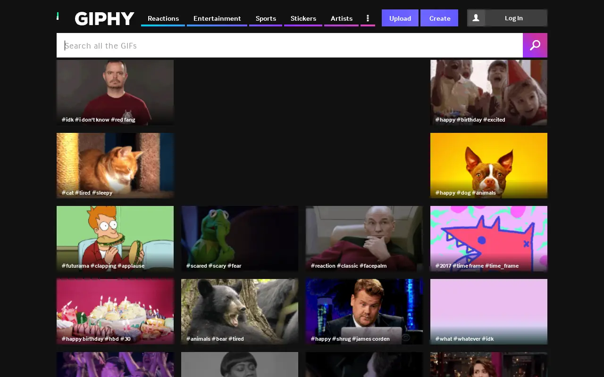The image size is (604, 377).
Task: Click the #whatever tag
Action: (467, 339)
